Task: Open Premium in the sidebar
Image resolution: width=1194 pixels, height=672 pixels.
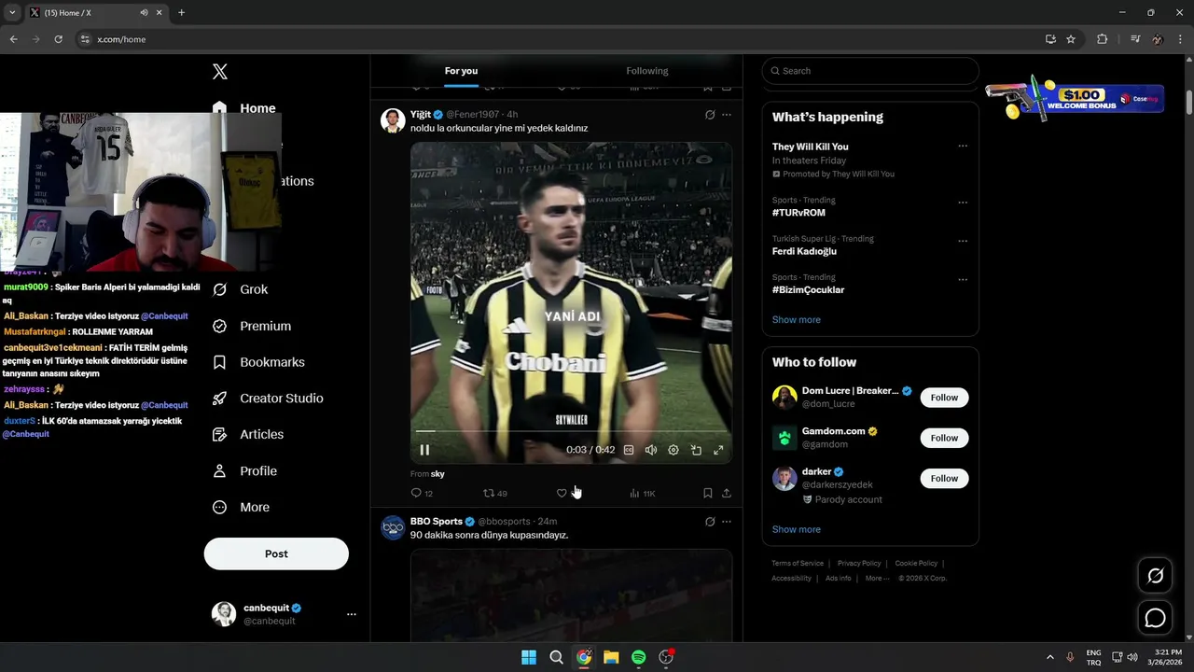Action: [x=252, y=326]
